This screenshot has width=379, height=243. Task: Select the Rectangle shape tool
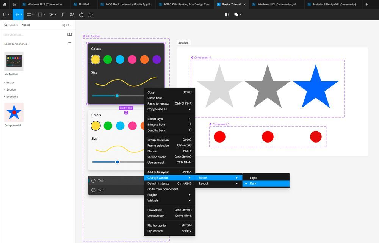[40, 14]
